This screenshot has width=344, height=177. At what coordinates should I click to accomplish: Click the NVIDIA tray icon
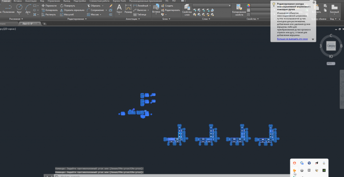click(324, 170)
